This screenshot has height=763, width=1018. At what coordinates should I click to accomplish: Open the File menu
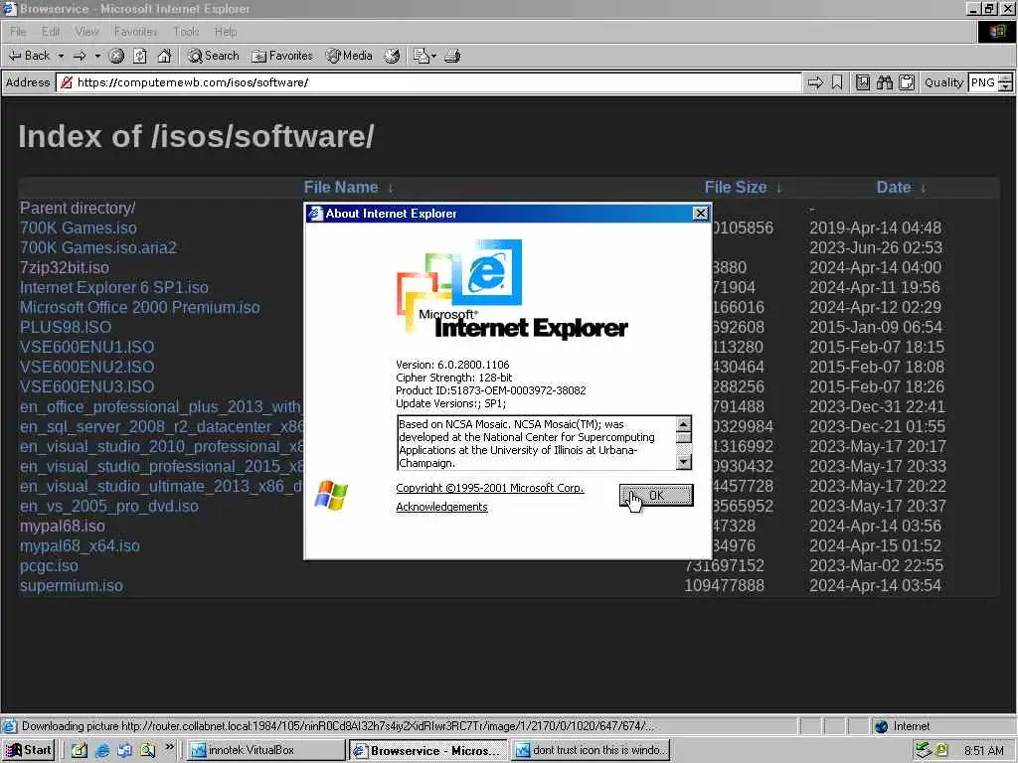tap(18, 31)
